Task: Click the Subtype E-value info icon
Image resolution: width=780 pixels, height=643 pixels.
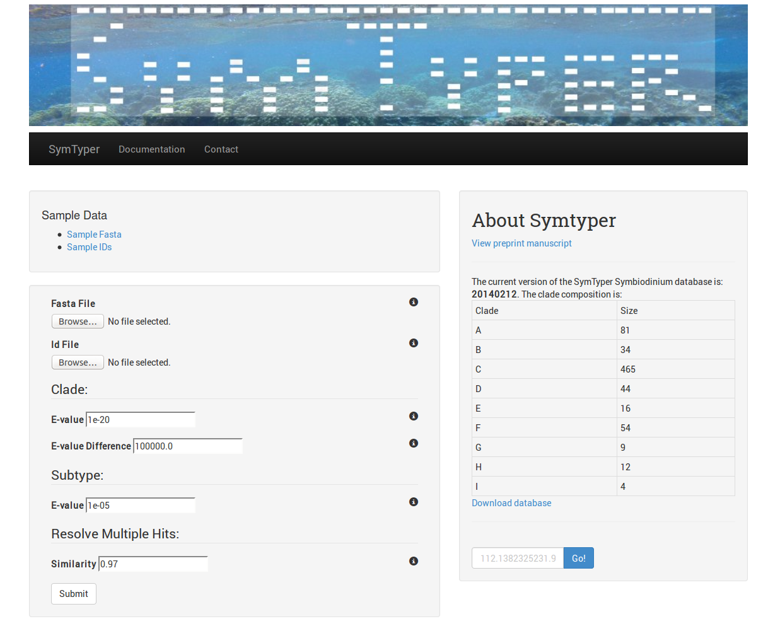Action: [414, 502]
